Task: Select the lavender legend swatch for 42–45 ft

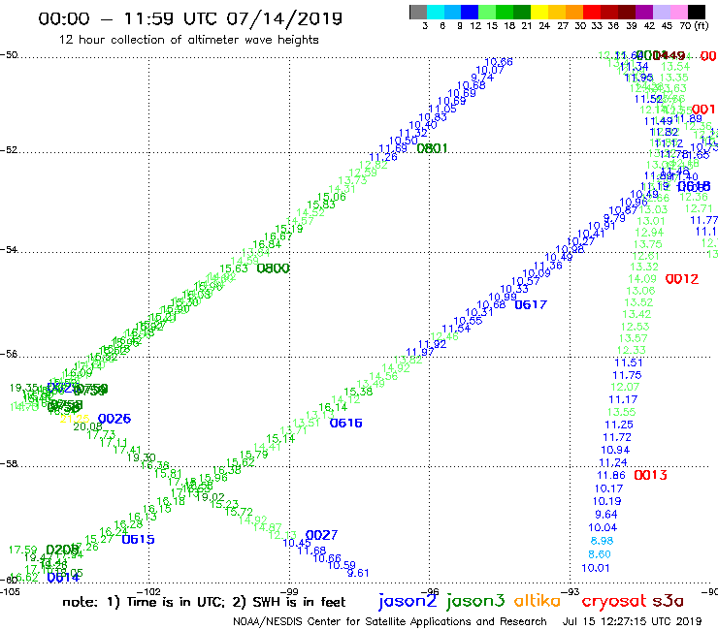Action: [661, 12]
